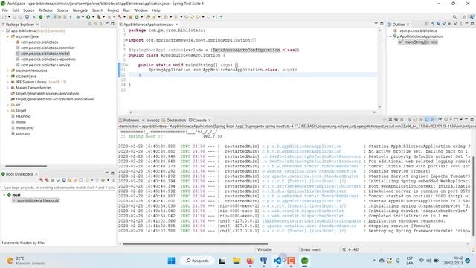This screenshot has height=268, width=476.
Task: Click the pencil edit icon in Boot Dashboard
Action: (x=75, y=180)
